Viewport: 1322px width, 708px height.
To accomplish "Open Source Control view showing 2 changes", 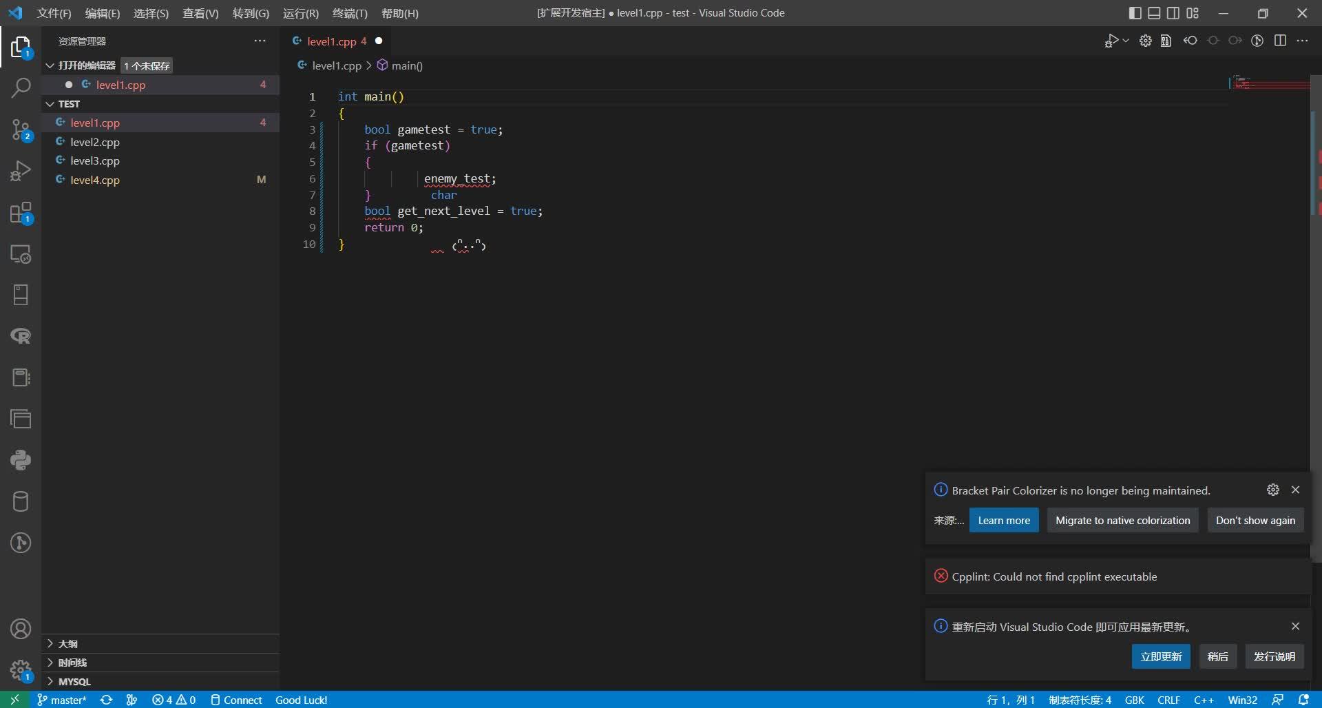I will point(21,130).
